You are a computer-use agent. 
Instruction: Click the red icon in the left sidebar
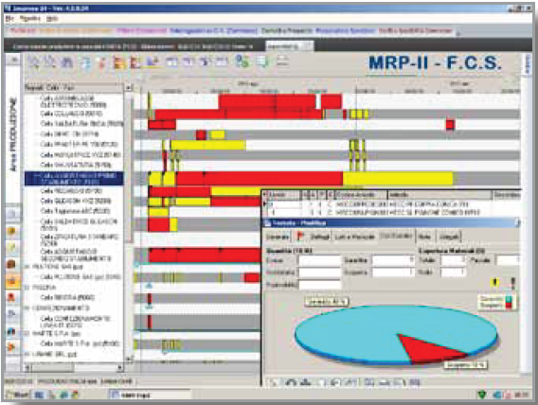tap(12, 297)
